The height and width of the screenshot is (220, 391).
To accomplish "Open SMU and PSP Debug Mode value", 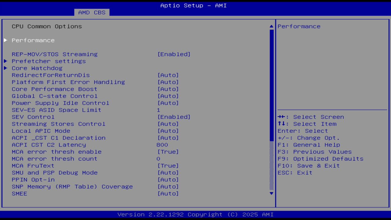I will (x=168, y=173).
